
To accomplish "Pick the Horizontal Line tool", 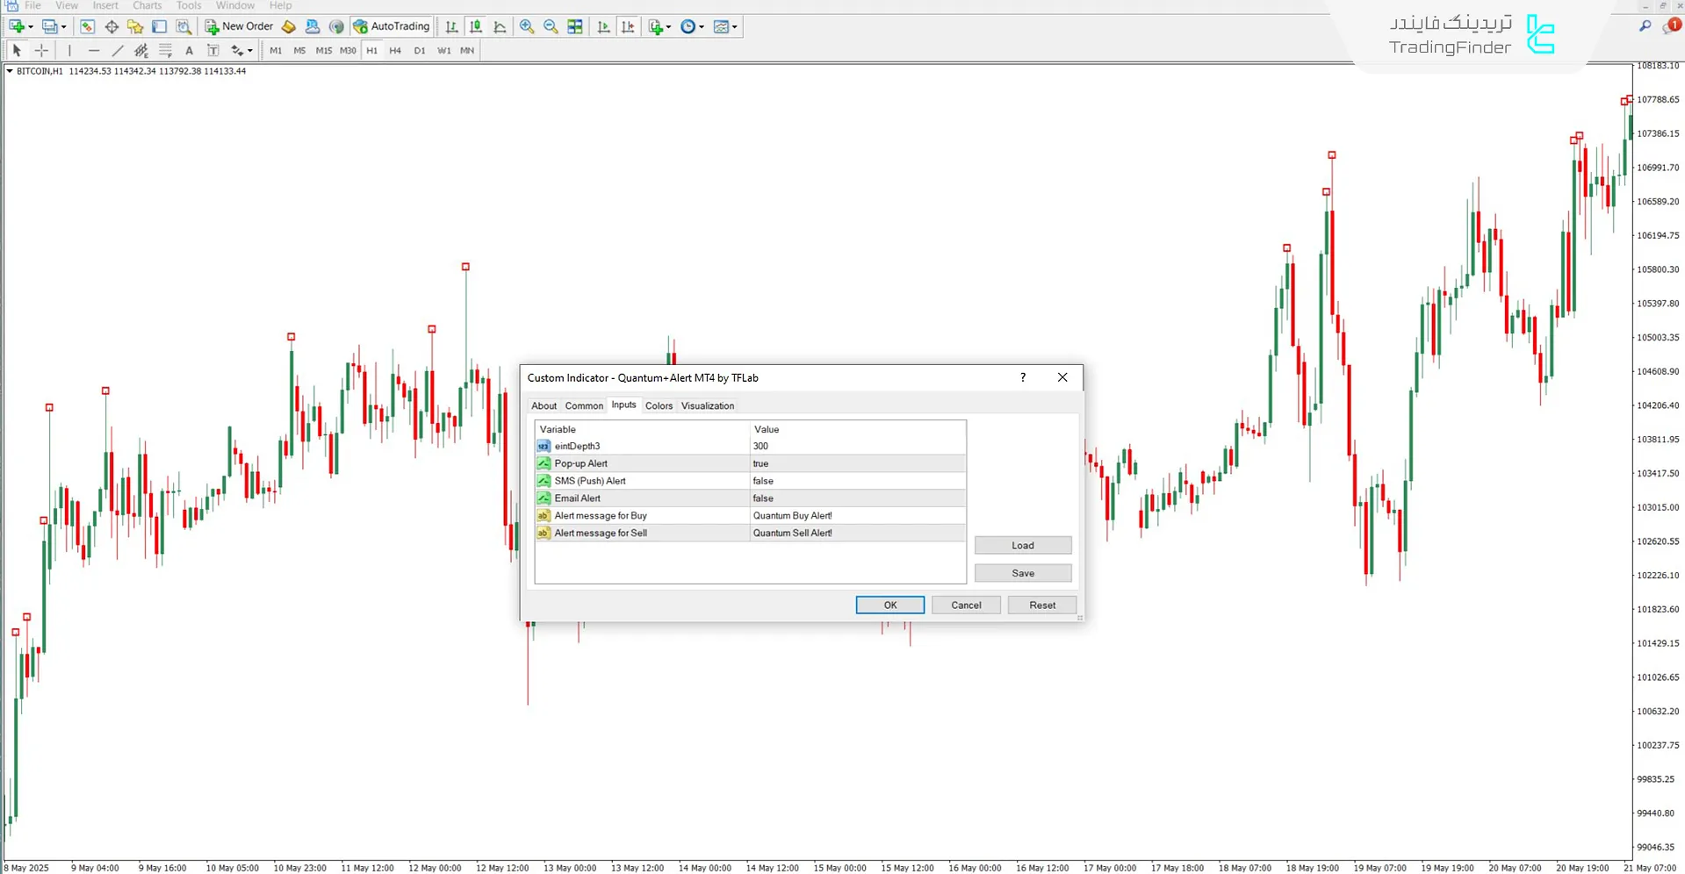I will [x=94, y=51].
